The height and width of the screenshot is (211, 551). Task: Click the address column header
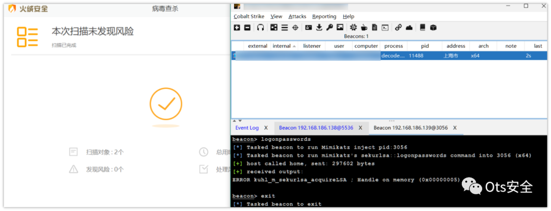(x=456, y=46)
